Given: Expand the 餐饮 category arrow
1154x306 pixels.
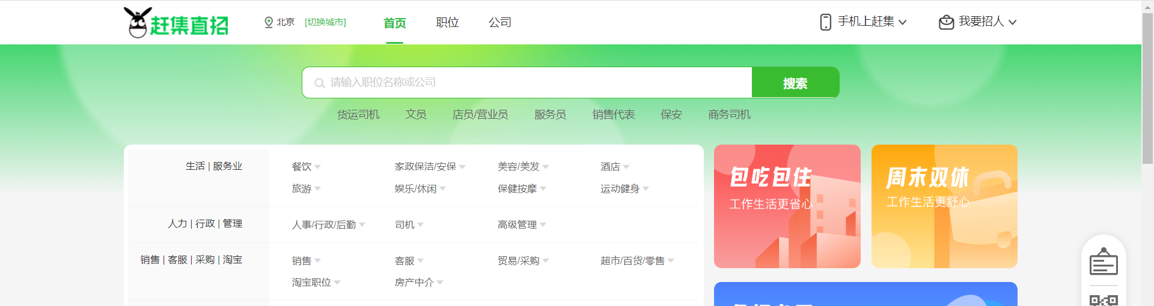Looking at the screenshot, I should [317, 167].
